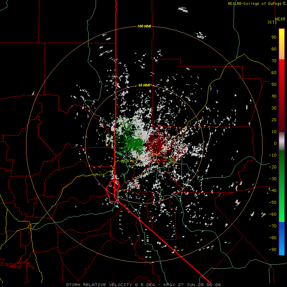Click the 90 value on the velocity scale
287x287 pixels.
click(274, 37)
